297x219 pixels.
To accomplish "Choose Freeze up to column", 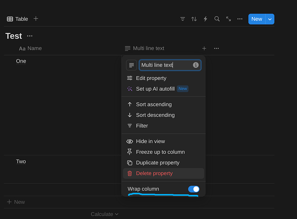I will 164,152.
